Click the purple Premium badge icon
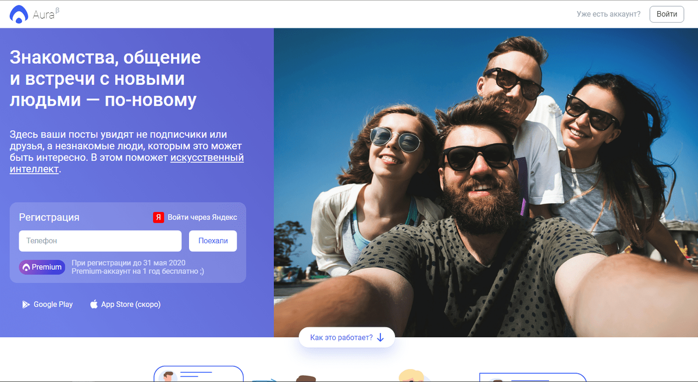The image size is (698, 382). coord(41,267)
